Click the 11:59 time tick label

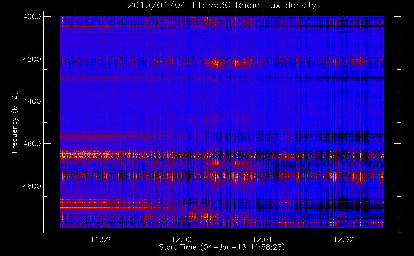tap(101, 240)
